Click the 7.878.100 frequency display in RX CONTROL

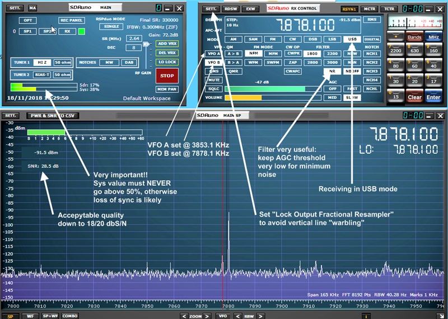tap(305, 25)
